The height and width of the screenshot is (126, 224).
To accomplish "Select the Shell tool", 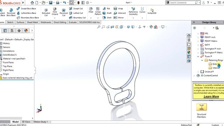I will [107, 18].
